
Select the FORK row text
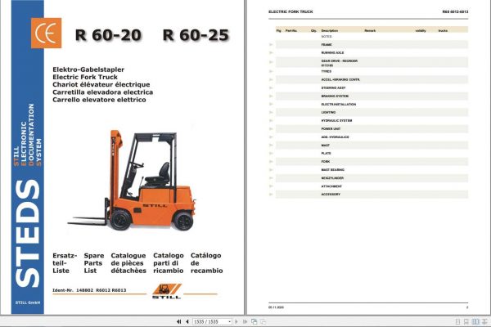pos(326,162)
